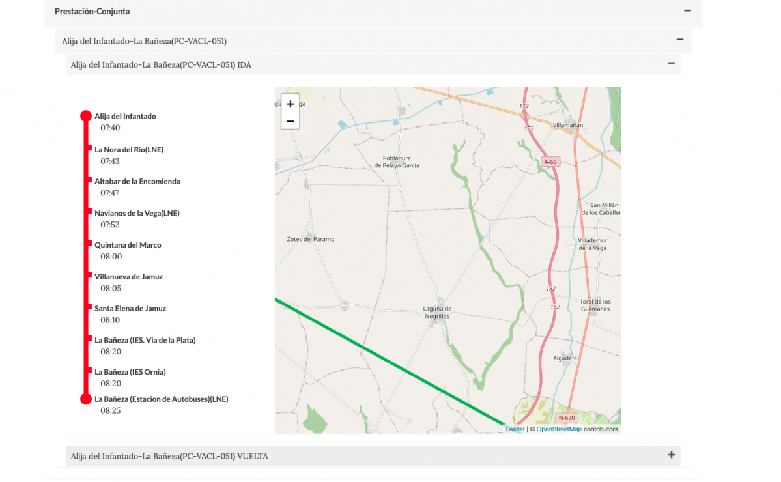Click Zotes del Páramo on the map
The width and height of the screenshot is (781, 482).
coord(310,239)
